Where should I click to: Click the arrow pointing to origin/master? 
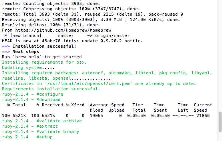pyautogui.click(x=89, y=35)
